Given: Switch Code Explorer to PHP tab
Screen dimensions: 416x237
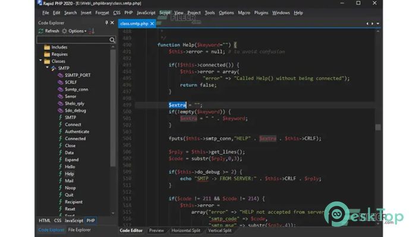Looking at the screenshot, I should 90,220.
